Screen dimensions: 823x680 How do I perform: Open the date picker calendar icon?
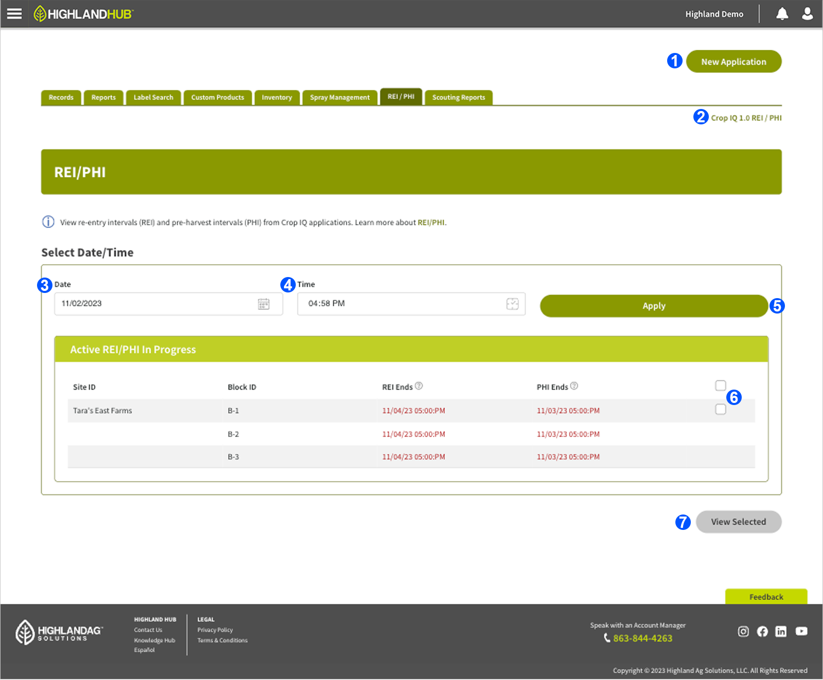click(263, 304)
